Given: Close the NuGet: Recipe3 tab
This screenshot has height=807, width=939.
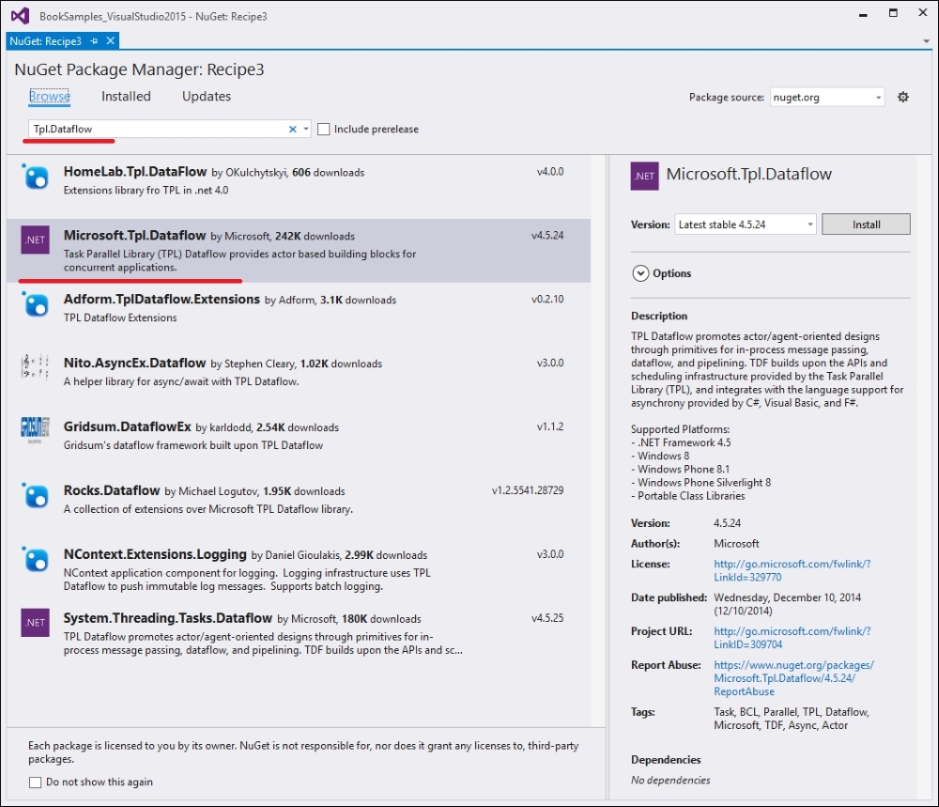Looking at the screenshot, I should 110,40.
